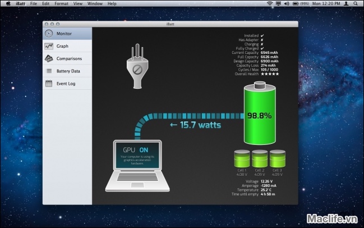Expand the battery 99% status menu
Screen dimensions: 364x228
(x=298, y=3)
